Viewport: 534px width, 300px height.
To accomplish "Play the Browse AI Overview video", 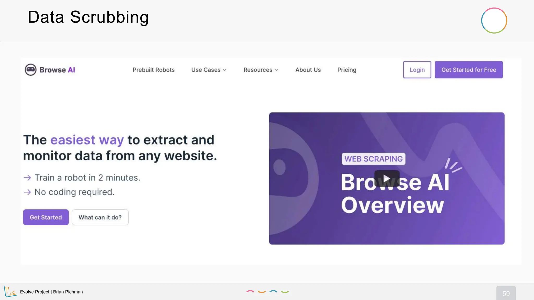I will pos(387,179).
